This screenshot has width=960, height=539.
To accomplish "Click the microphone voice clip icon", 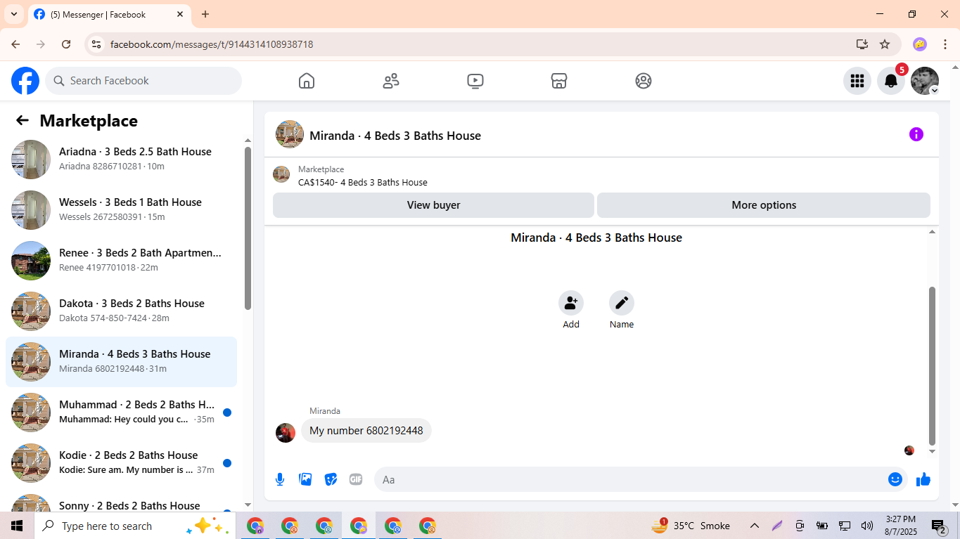I will coord(280,479).
